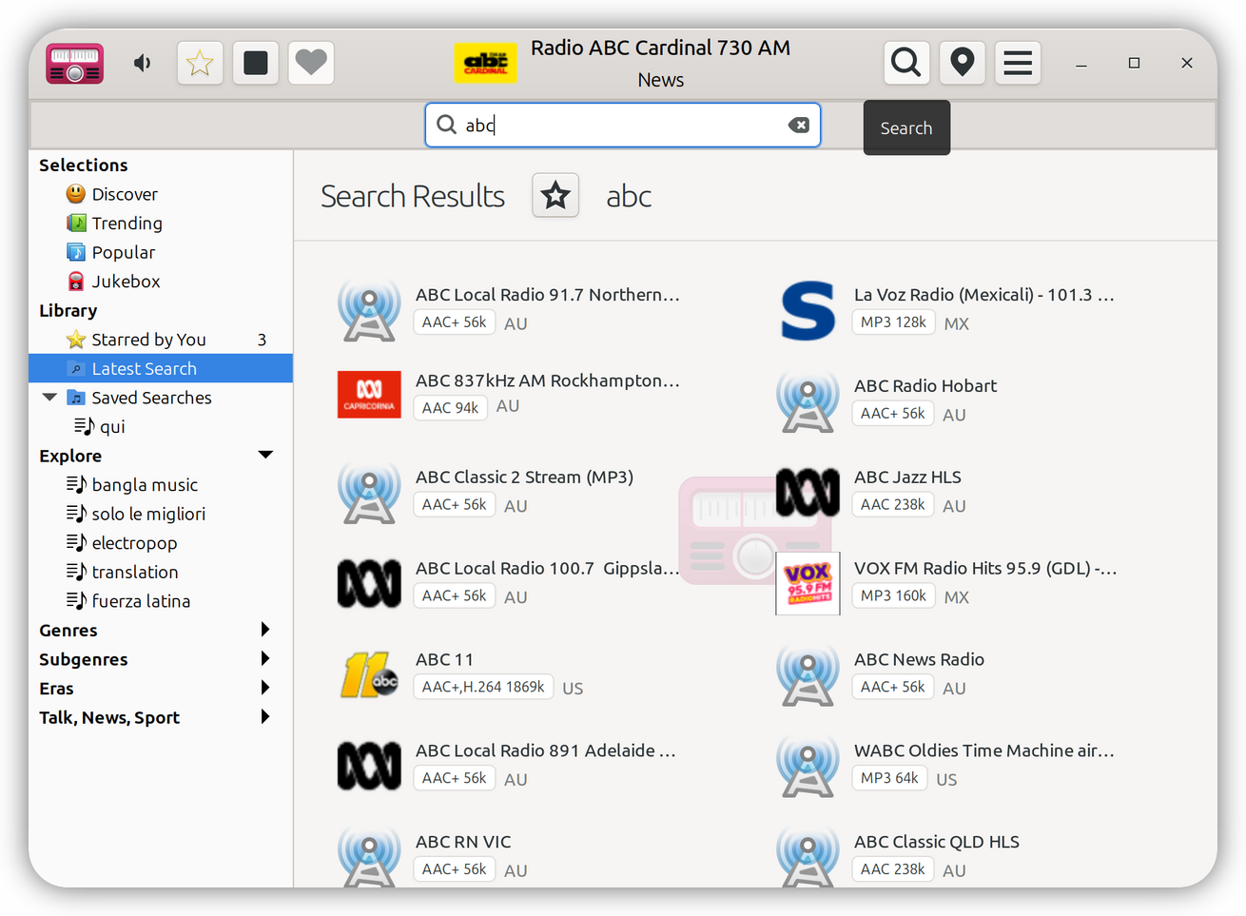Click the Trending green music icon
The image size is (1246, 916).
[76, 224]
